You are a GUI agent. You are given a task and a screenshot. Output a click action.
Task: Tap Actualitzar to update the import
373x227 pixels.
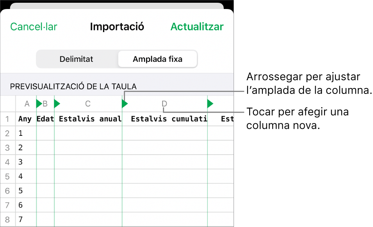pyautogui.click(x=197, y=27)
